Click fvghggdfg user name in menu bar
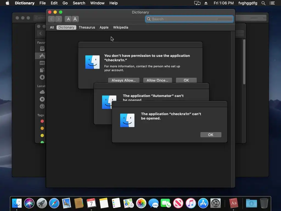 pyautogui.click(x=248, y=3)
